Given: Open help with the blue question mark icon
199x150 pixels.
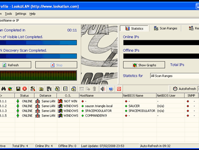Looking at the screenshot, I should tap(111, 89).
